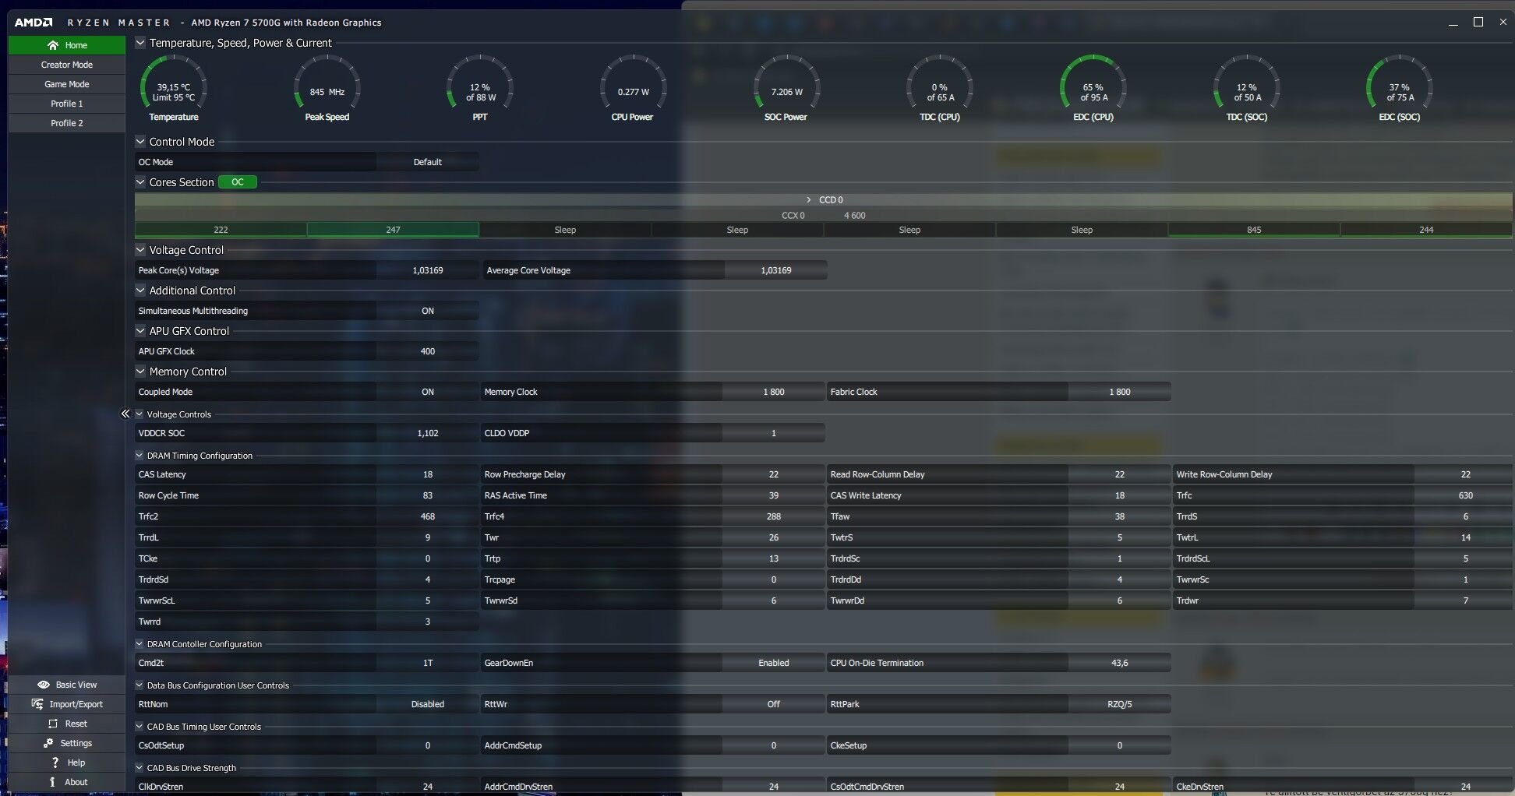Collapse the Additional Control section
This screenshot has height=796, width=1515.
pos(140,291)
